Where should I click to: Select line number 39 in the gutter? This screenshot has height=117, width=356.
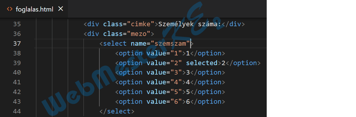pos(17,63)
